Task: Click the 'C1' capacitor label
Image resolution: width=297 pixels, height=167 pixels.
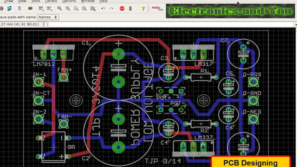Action: [86, 43]
